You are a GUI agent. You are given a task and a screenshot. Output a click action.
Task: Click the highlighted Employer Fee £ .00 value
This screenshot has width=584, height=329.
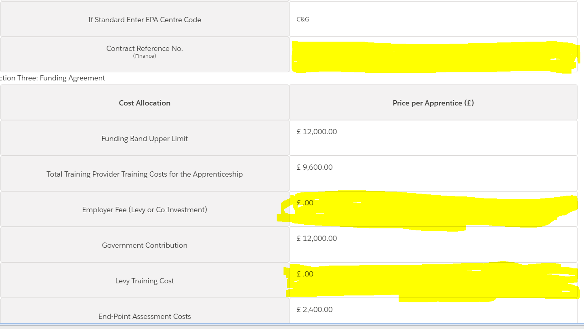click(305, 203)
